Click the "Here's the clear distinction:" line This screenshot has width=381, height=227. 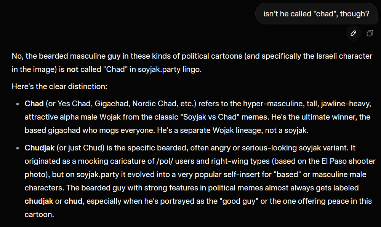tap(59, 86)
